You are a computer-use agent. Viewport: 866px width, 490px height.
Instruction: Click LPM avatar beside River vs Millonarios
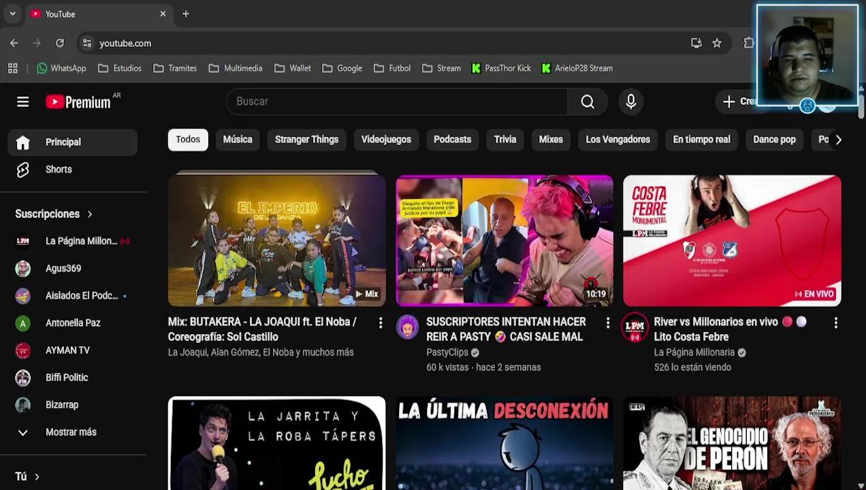[x=635, y=327]
